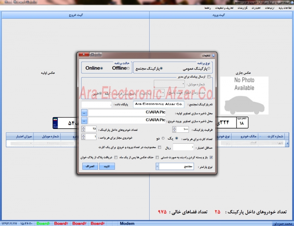Click the entry/exit images path field
Image resolution: width=294 pixels, height=226 pixels.
(127, 121)
